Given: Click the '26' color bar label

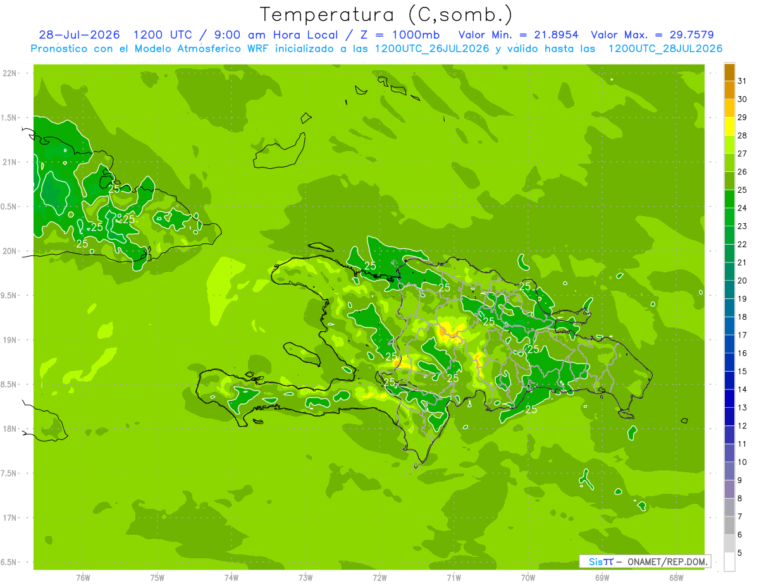Looking at the screenshot, I should [x=742, y=172].
